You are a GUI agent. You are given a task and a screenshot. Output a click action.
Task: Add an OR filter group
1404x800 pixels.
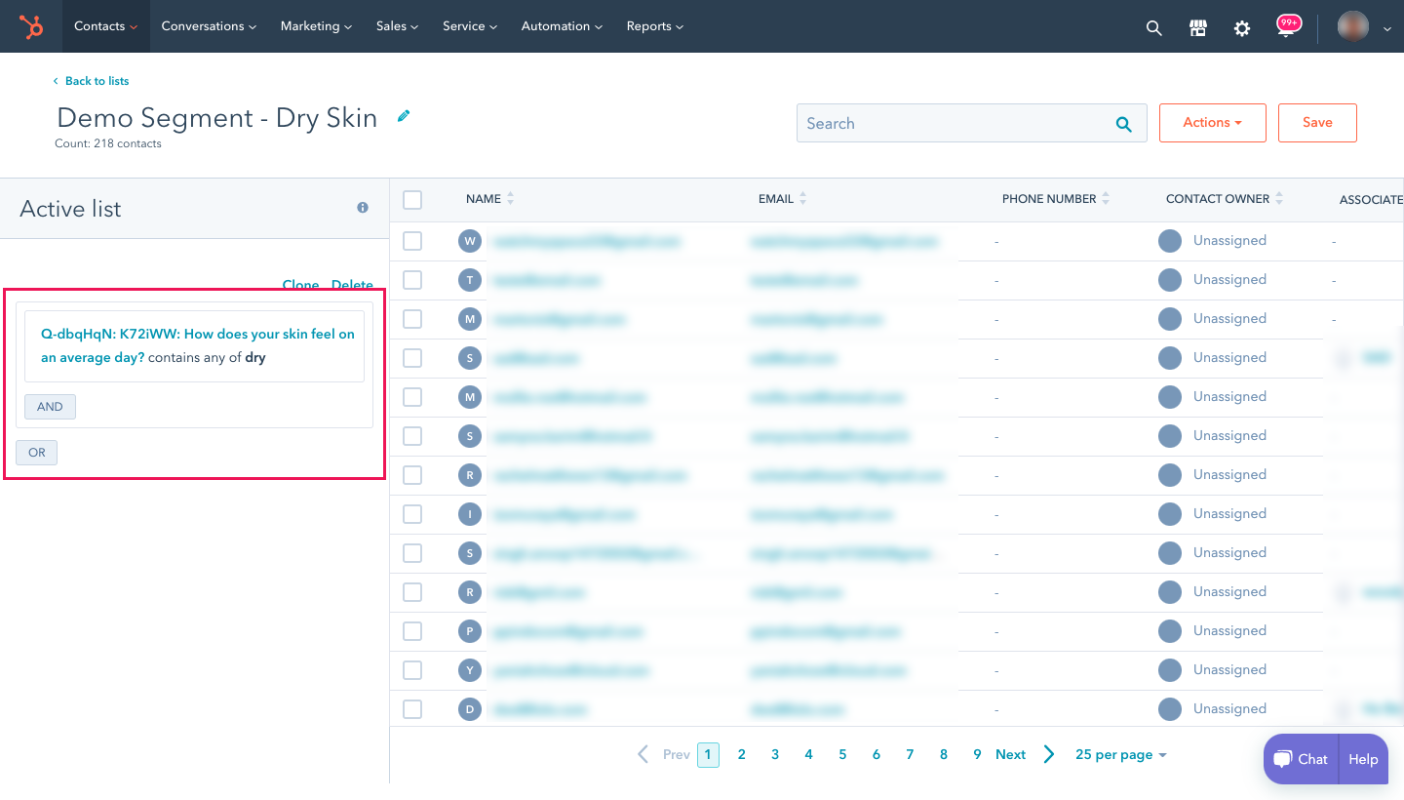point(37,453)
